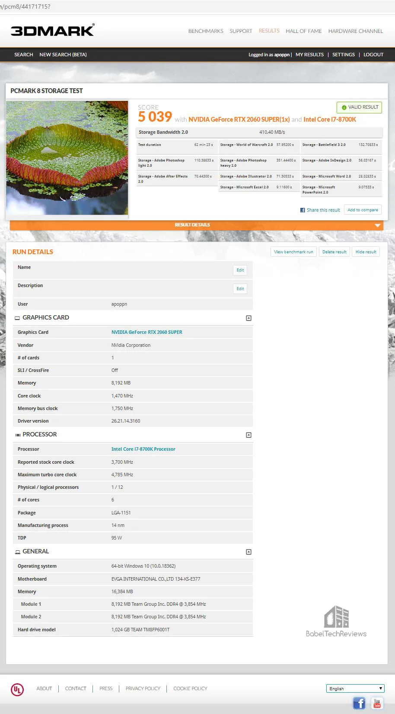395x714 pixels.
Task: Click Add to compare button
Action: [363, 210]
